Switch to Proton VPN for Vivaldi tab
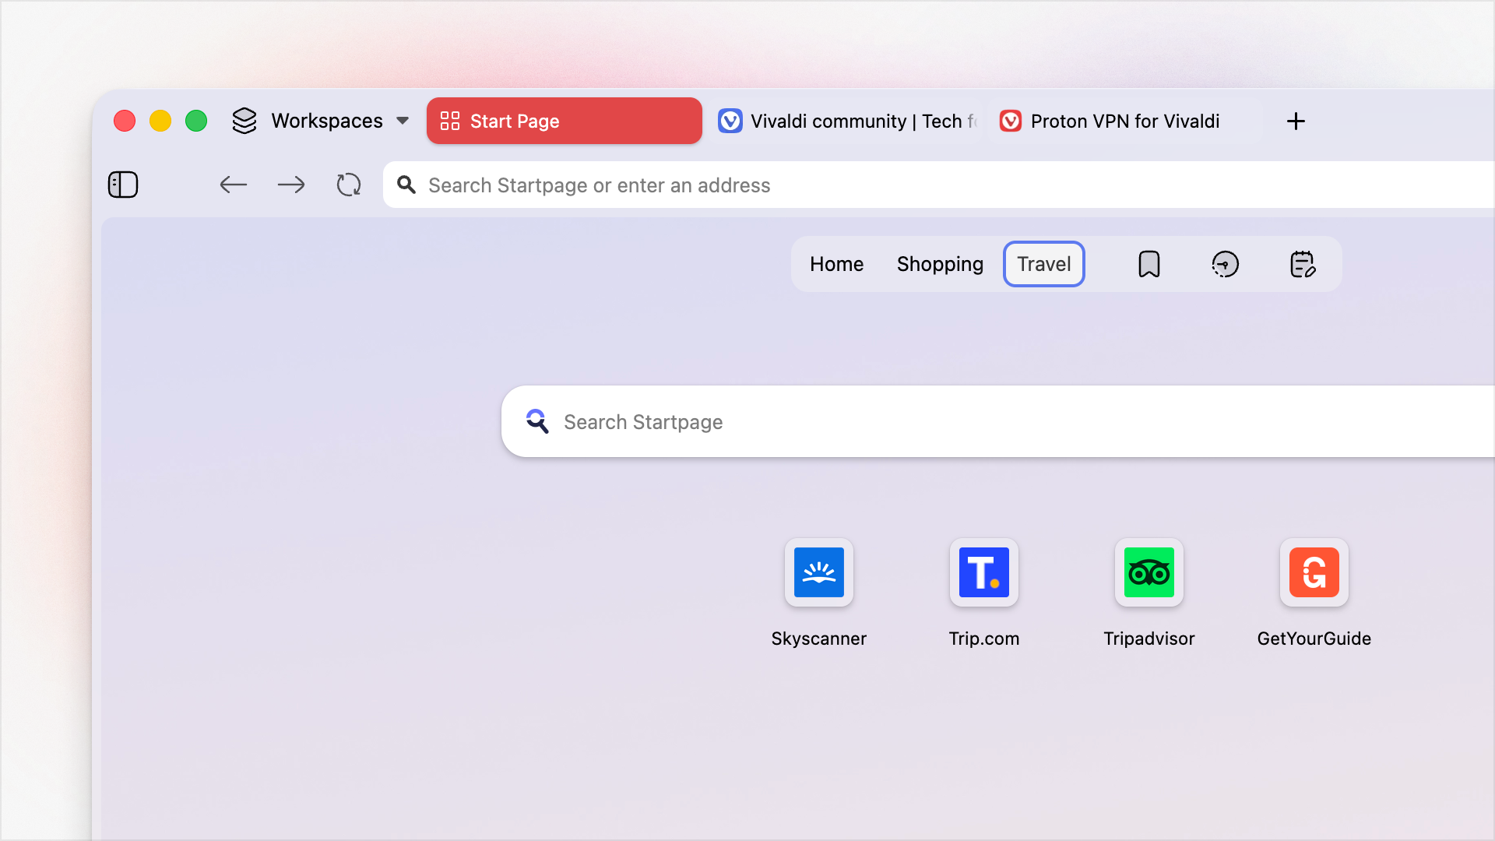The image size is (1495, 841). tap(1124, 121)
